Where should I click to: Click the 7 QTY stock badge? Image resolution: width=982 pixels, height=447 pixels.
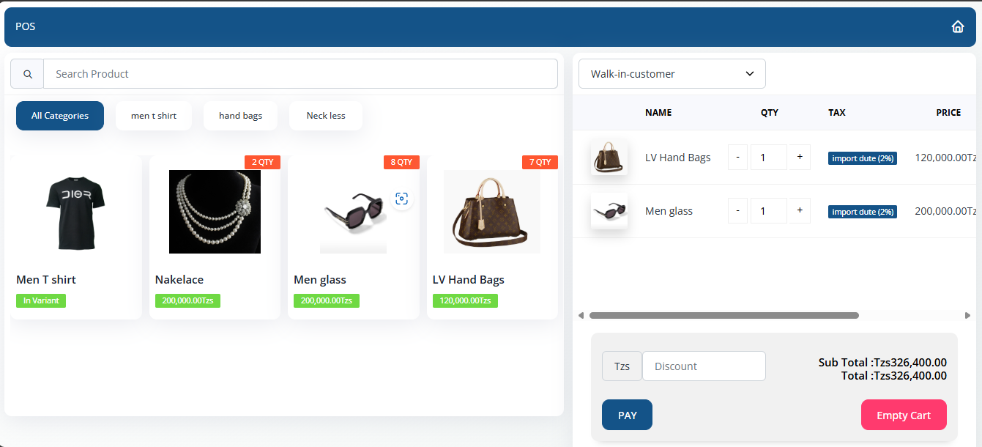click(540, 162)
